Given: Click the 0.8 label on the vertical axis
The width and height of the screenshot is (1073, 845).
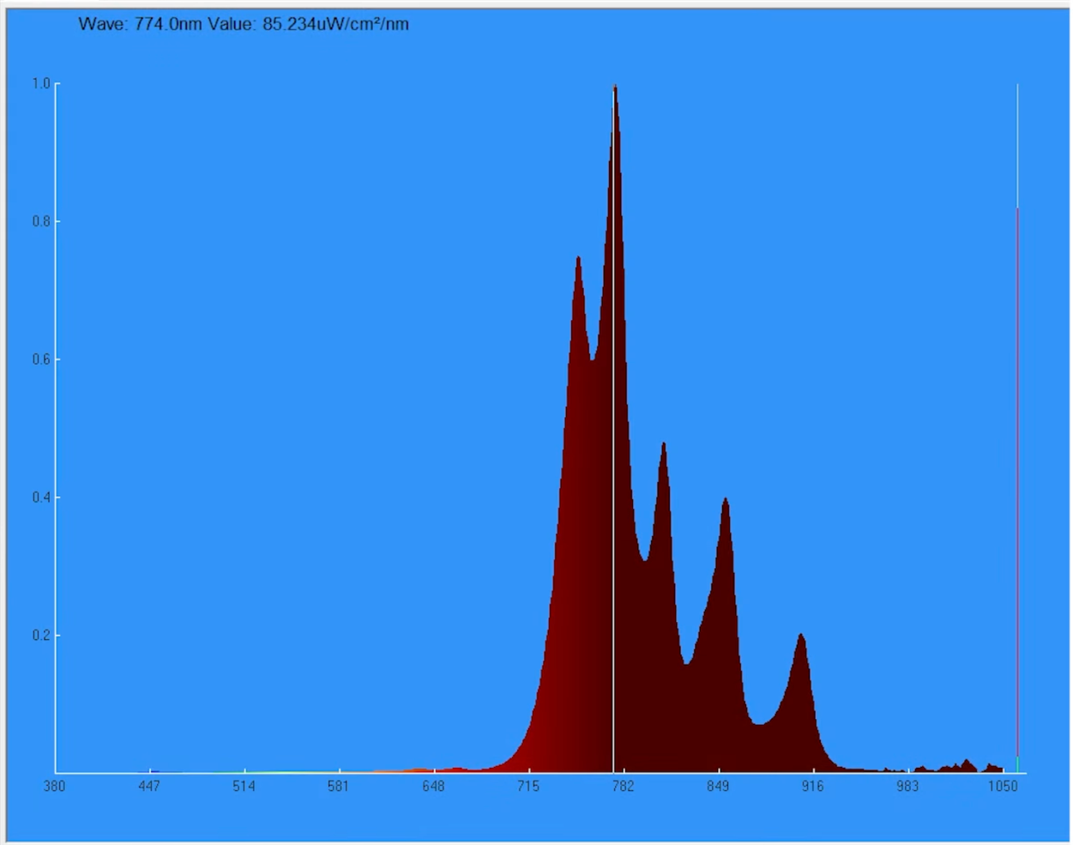Looking at the screenshot, I should pyautogui.click(x=41, y=221).
